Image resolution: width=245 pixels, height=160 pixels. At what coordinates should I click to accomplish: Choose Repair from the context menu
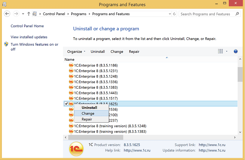pos(91,119)
